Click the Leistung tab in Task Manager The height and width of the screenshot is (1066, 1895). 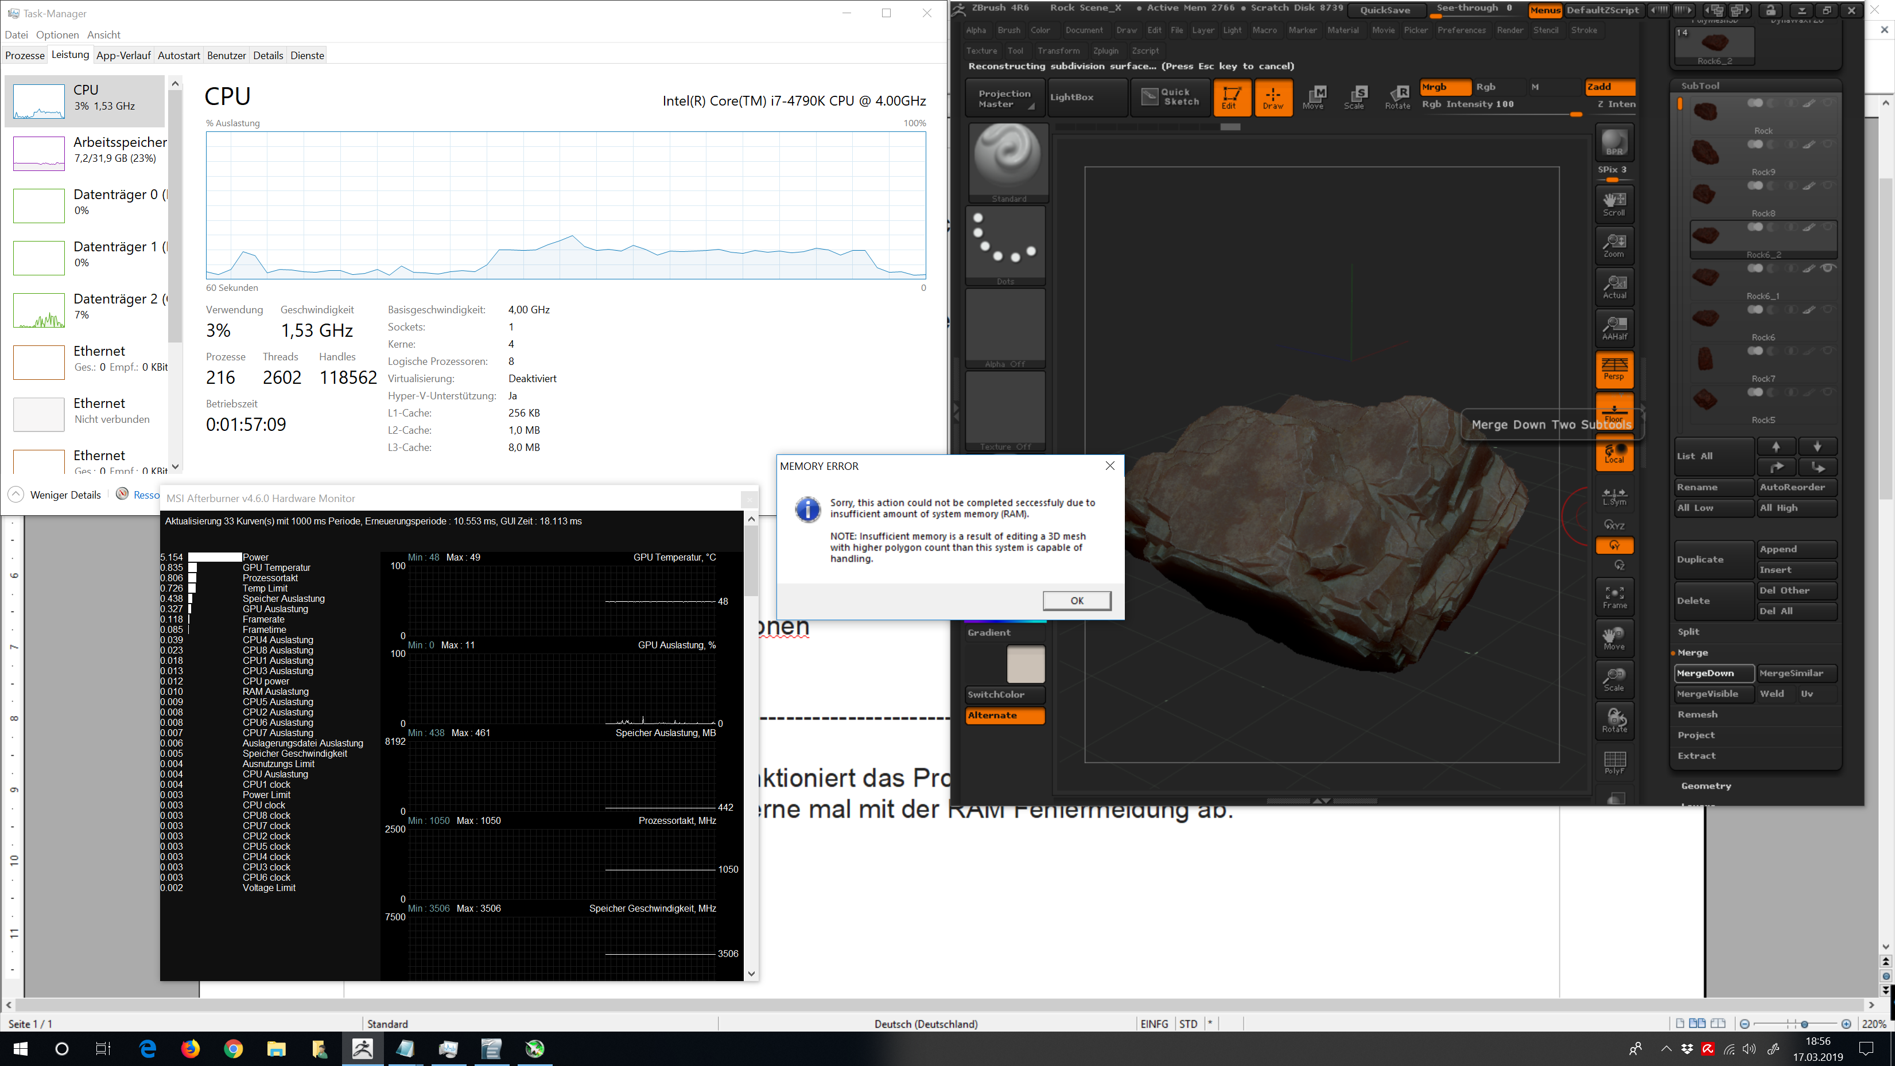coord(68,55)
